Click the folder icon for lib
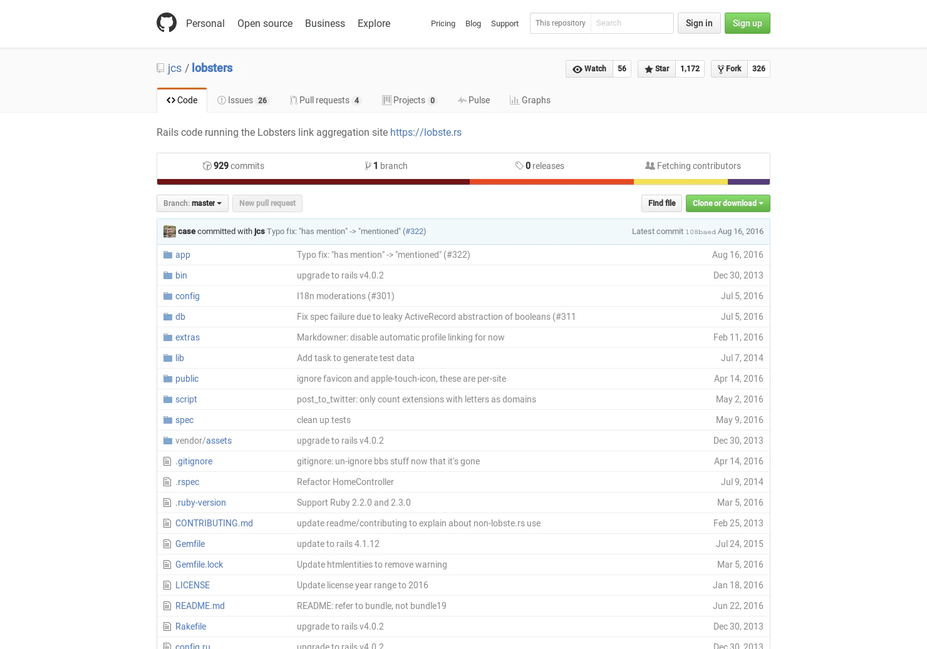This screenshot has height=649, width=927. pyautogui.click(x=168, y=358)
